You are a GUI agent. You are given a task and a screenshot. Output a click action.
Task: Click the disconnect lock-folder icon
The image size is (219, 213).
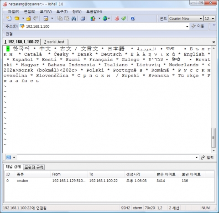[29, 19]
